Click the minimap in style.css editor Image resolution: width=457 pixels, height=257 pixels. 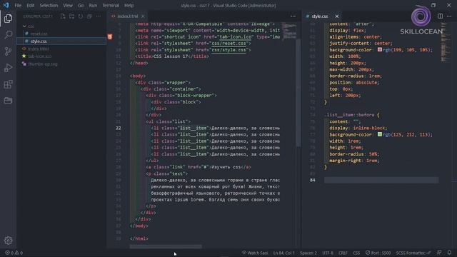tap(445, 42)
